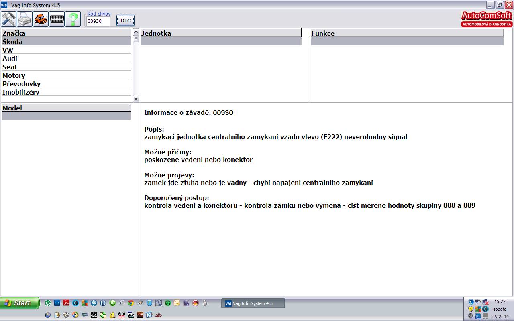Click the Značka list scroll-up arrow
Viewport: 514px width, 321px height.
pyautogui.click(x=136, y=32)
